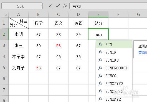Select row 5 header
This screenshot has height=102, width=147.
[4, 68]
